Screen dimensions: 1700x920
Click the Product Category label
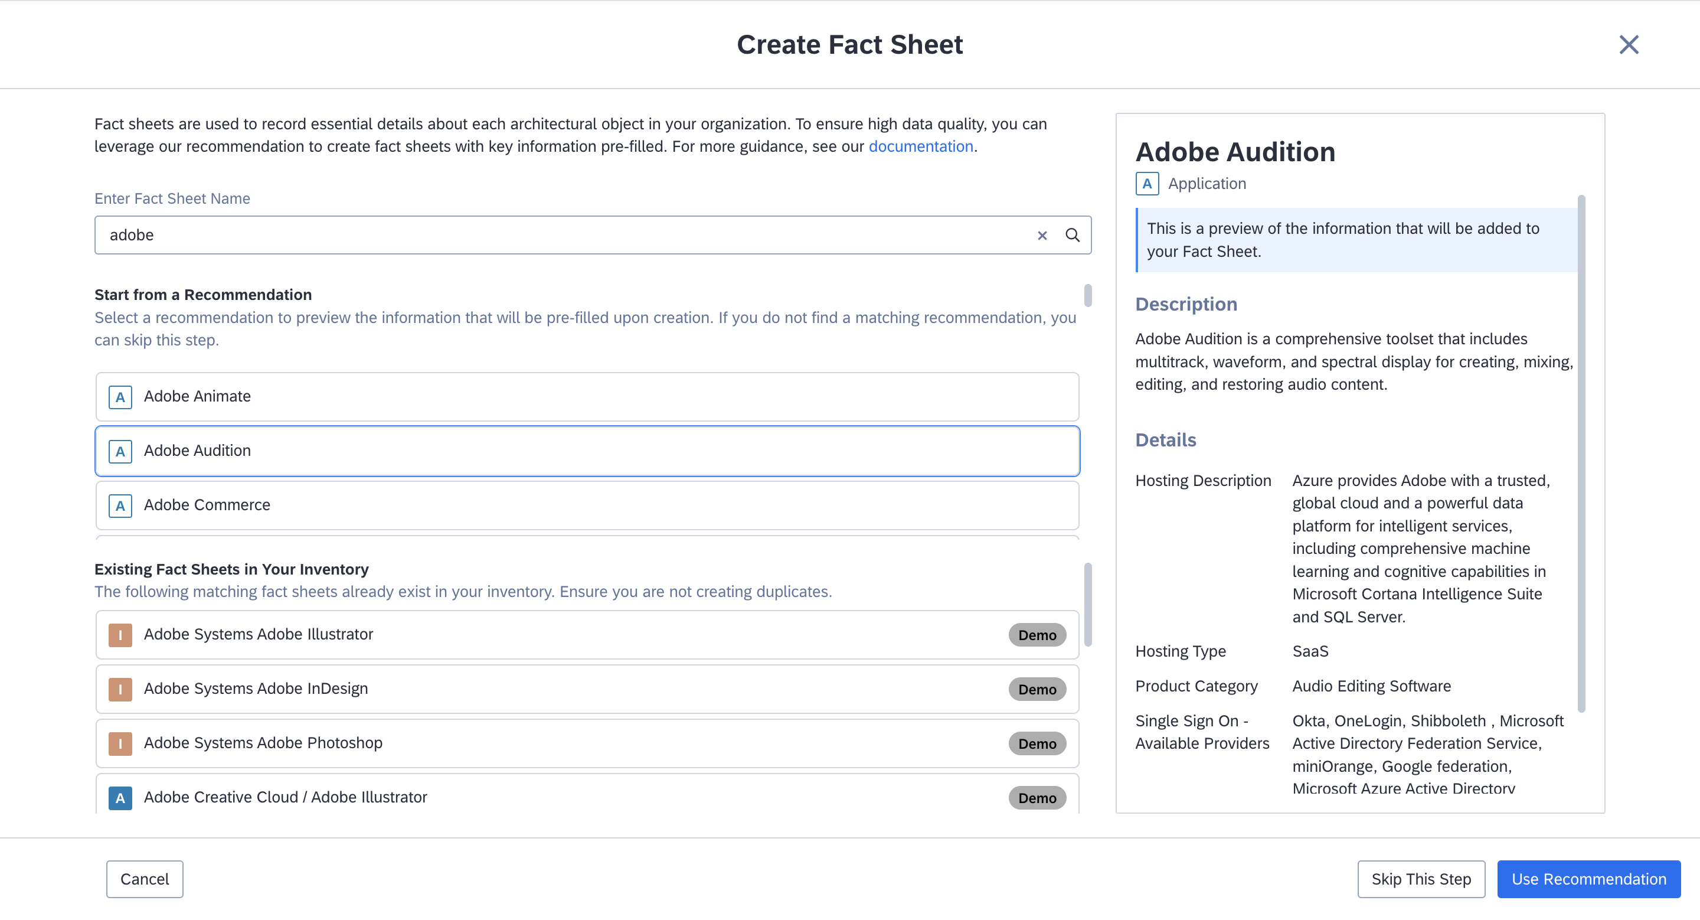[1196, 686]
